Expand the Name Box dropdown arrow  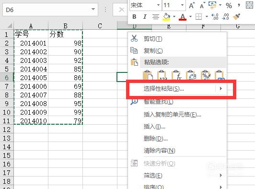click(x=93, y=9)
